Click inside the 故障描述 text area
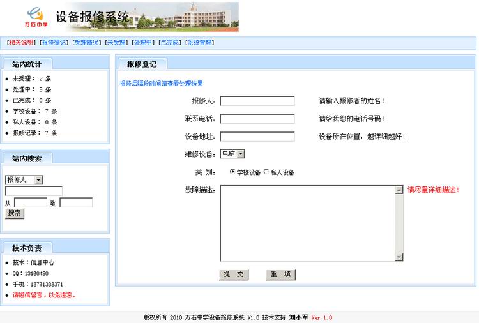 click(x=308, y=223)
